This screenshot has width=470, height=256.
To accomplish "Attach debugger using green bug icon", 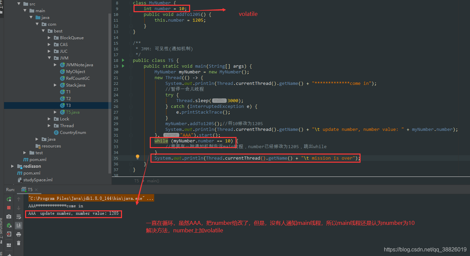I will click(9, 226).
